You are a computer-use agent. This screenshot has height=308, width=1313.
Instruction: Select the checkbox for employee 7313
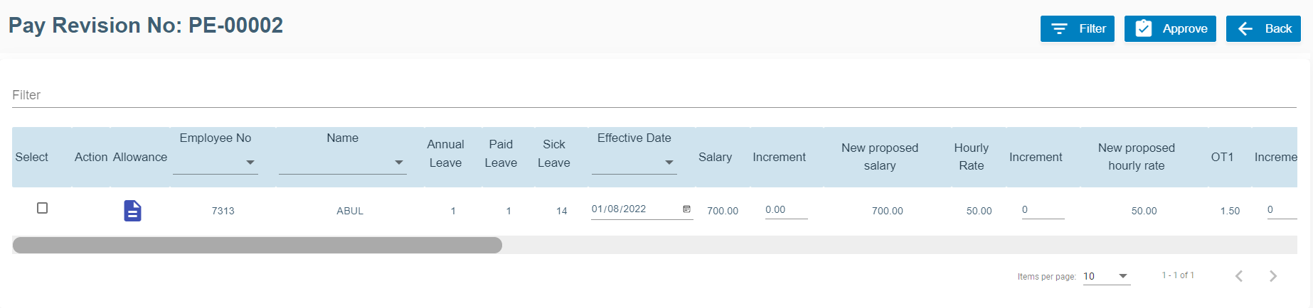43,208
